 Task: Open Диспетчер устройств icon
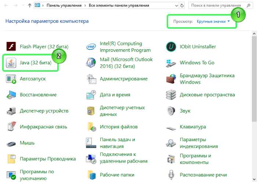click(x=11, y=111)
